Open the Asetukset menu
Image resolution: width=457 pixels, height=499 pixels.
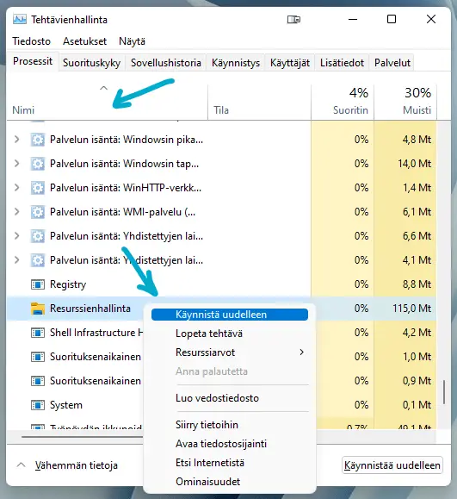point(84,41)
